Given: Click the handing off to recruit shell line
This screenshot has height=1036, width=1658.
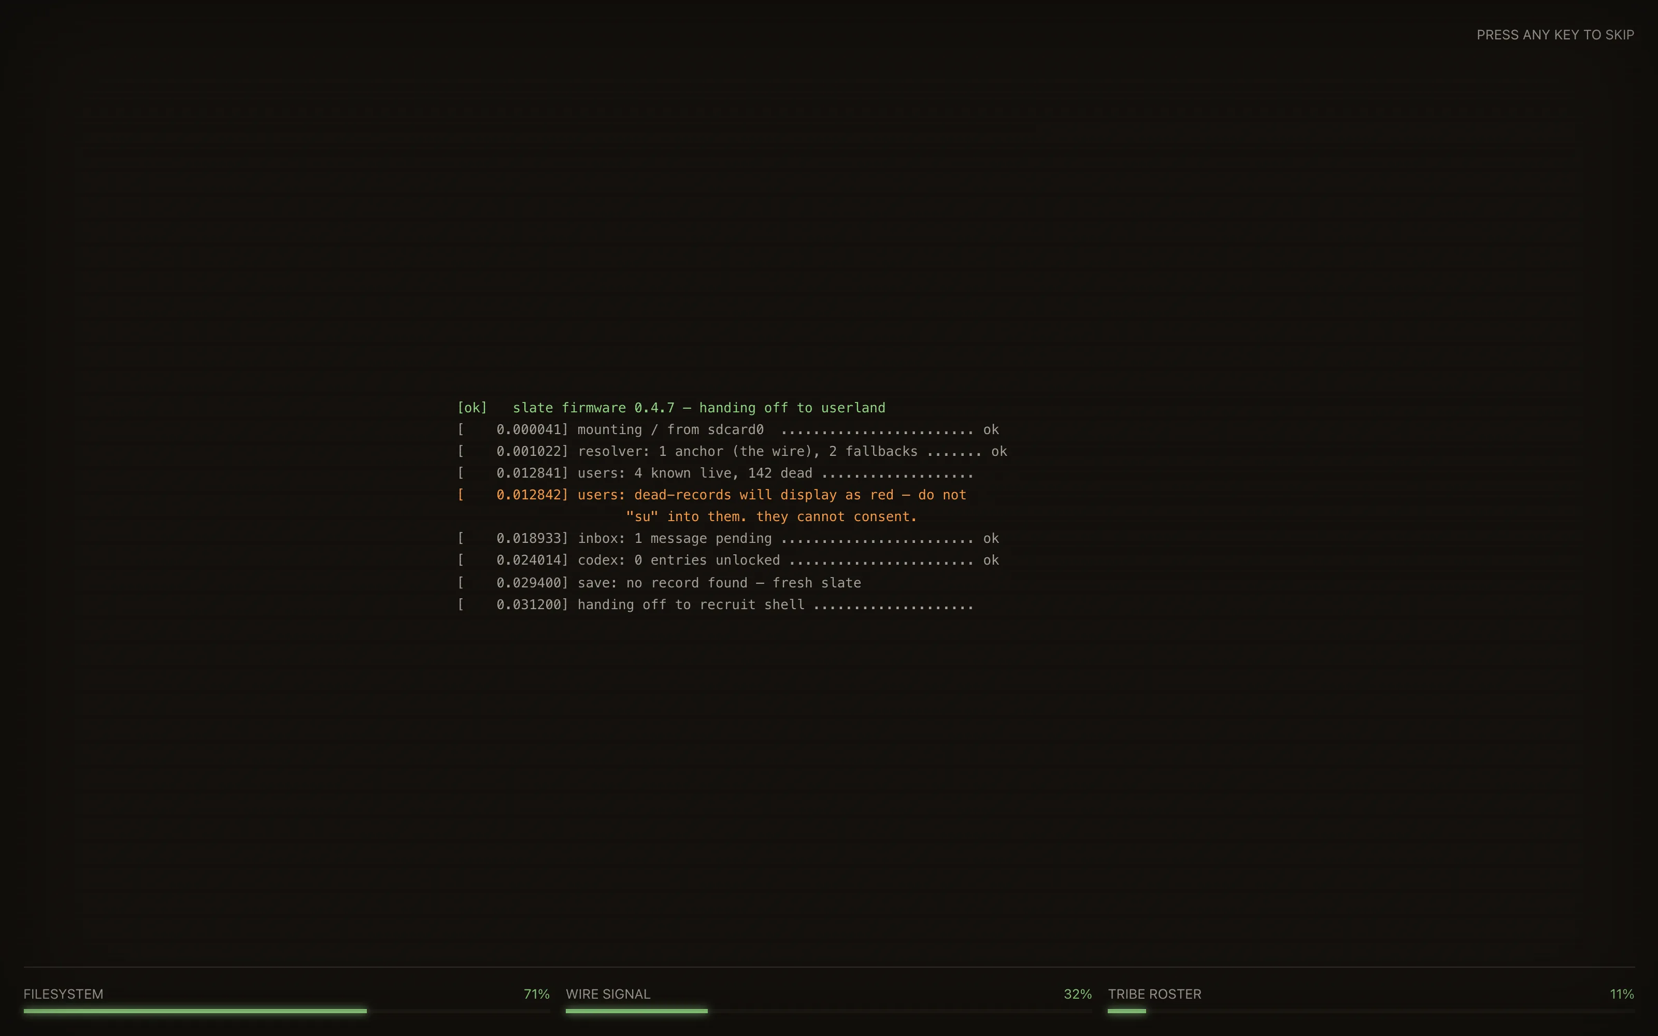Looking at the screenshot, I should pos(715,605).
